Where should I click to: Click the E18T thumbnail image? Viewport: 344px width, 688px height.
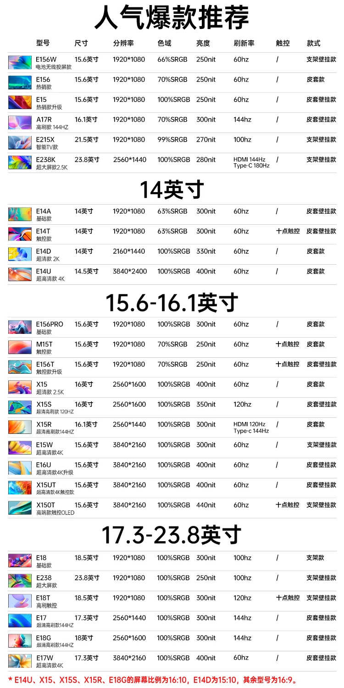tap(20, 601)
